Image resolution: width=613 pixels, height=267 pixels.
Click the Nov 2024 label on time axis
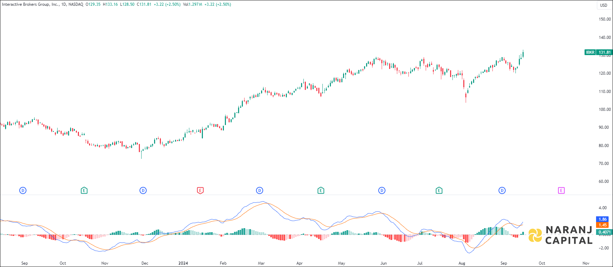586,263
